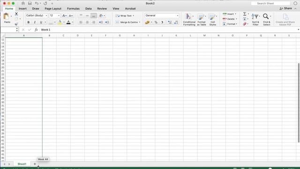
Task: Increase indent icon
Action: 107,22
